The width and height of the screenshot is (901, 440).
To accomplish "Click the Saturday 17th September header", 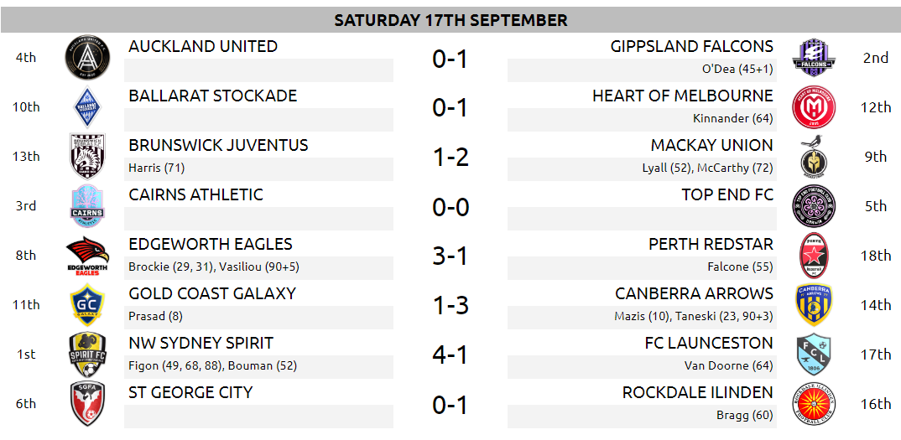I will [450, 20].
